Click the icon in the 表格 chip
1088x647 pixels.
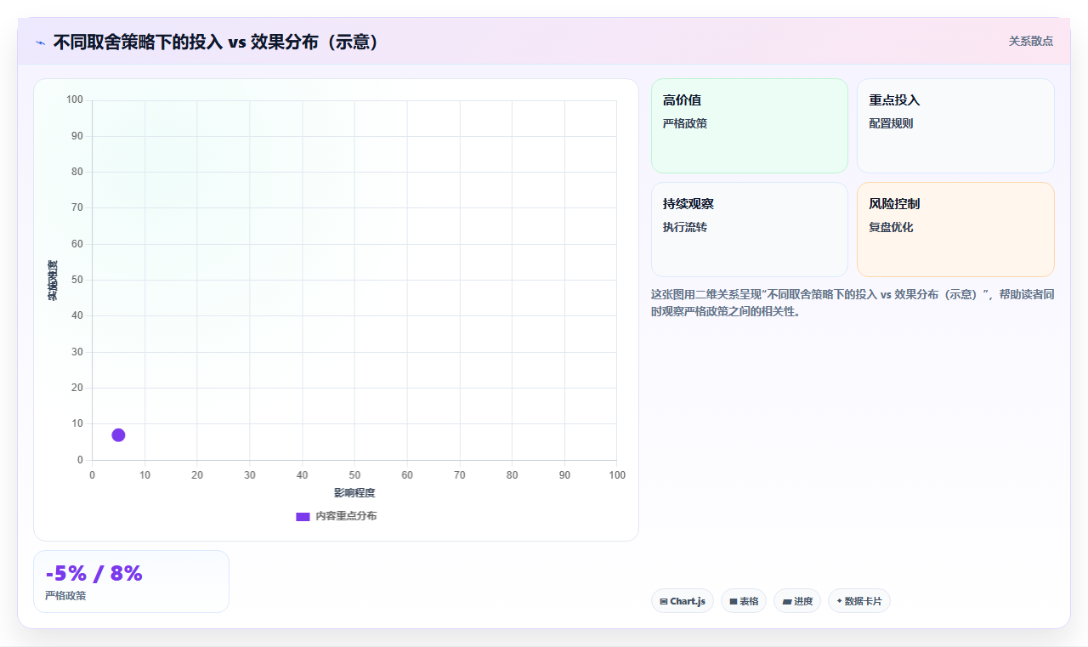point(734,601)
